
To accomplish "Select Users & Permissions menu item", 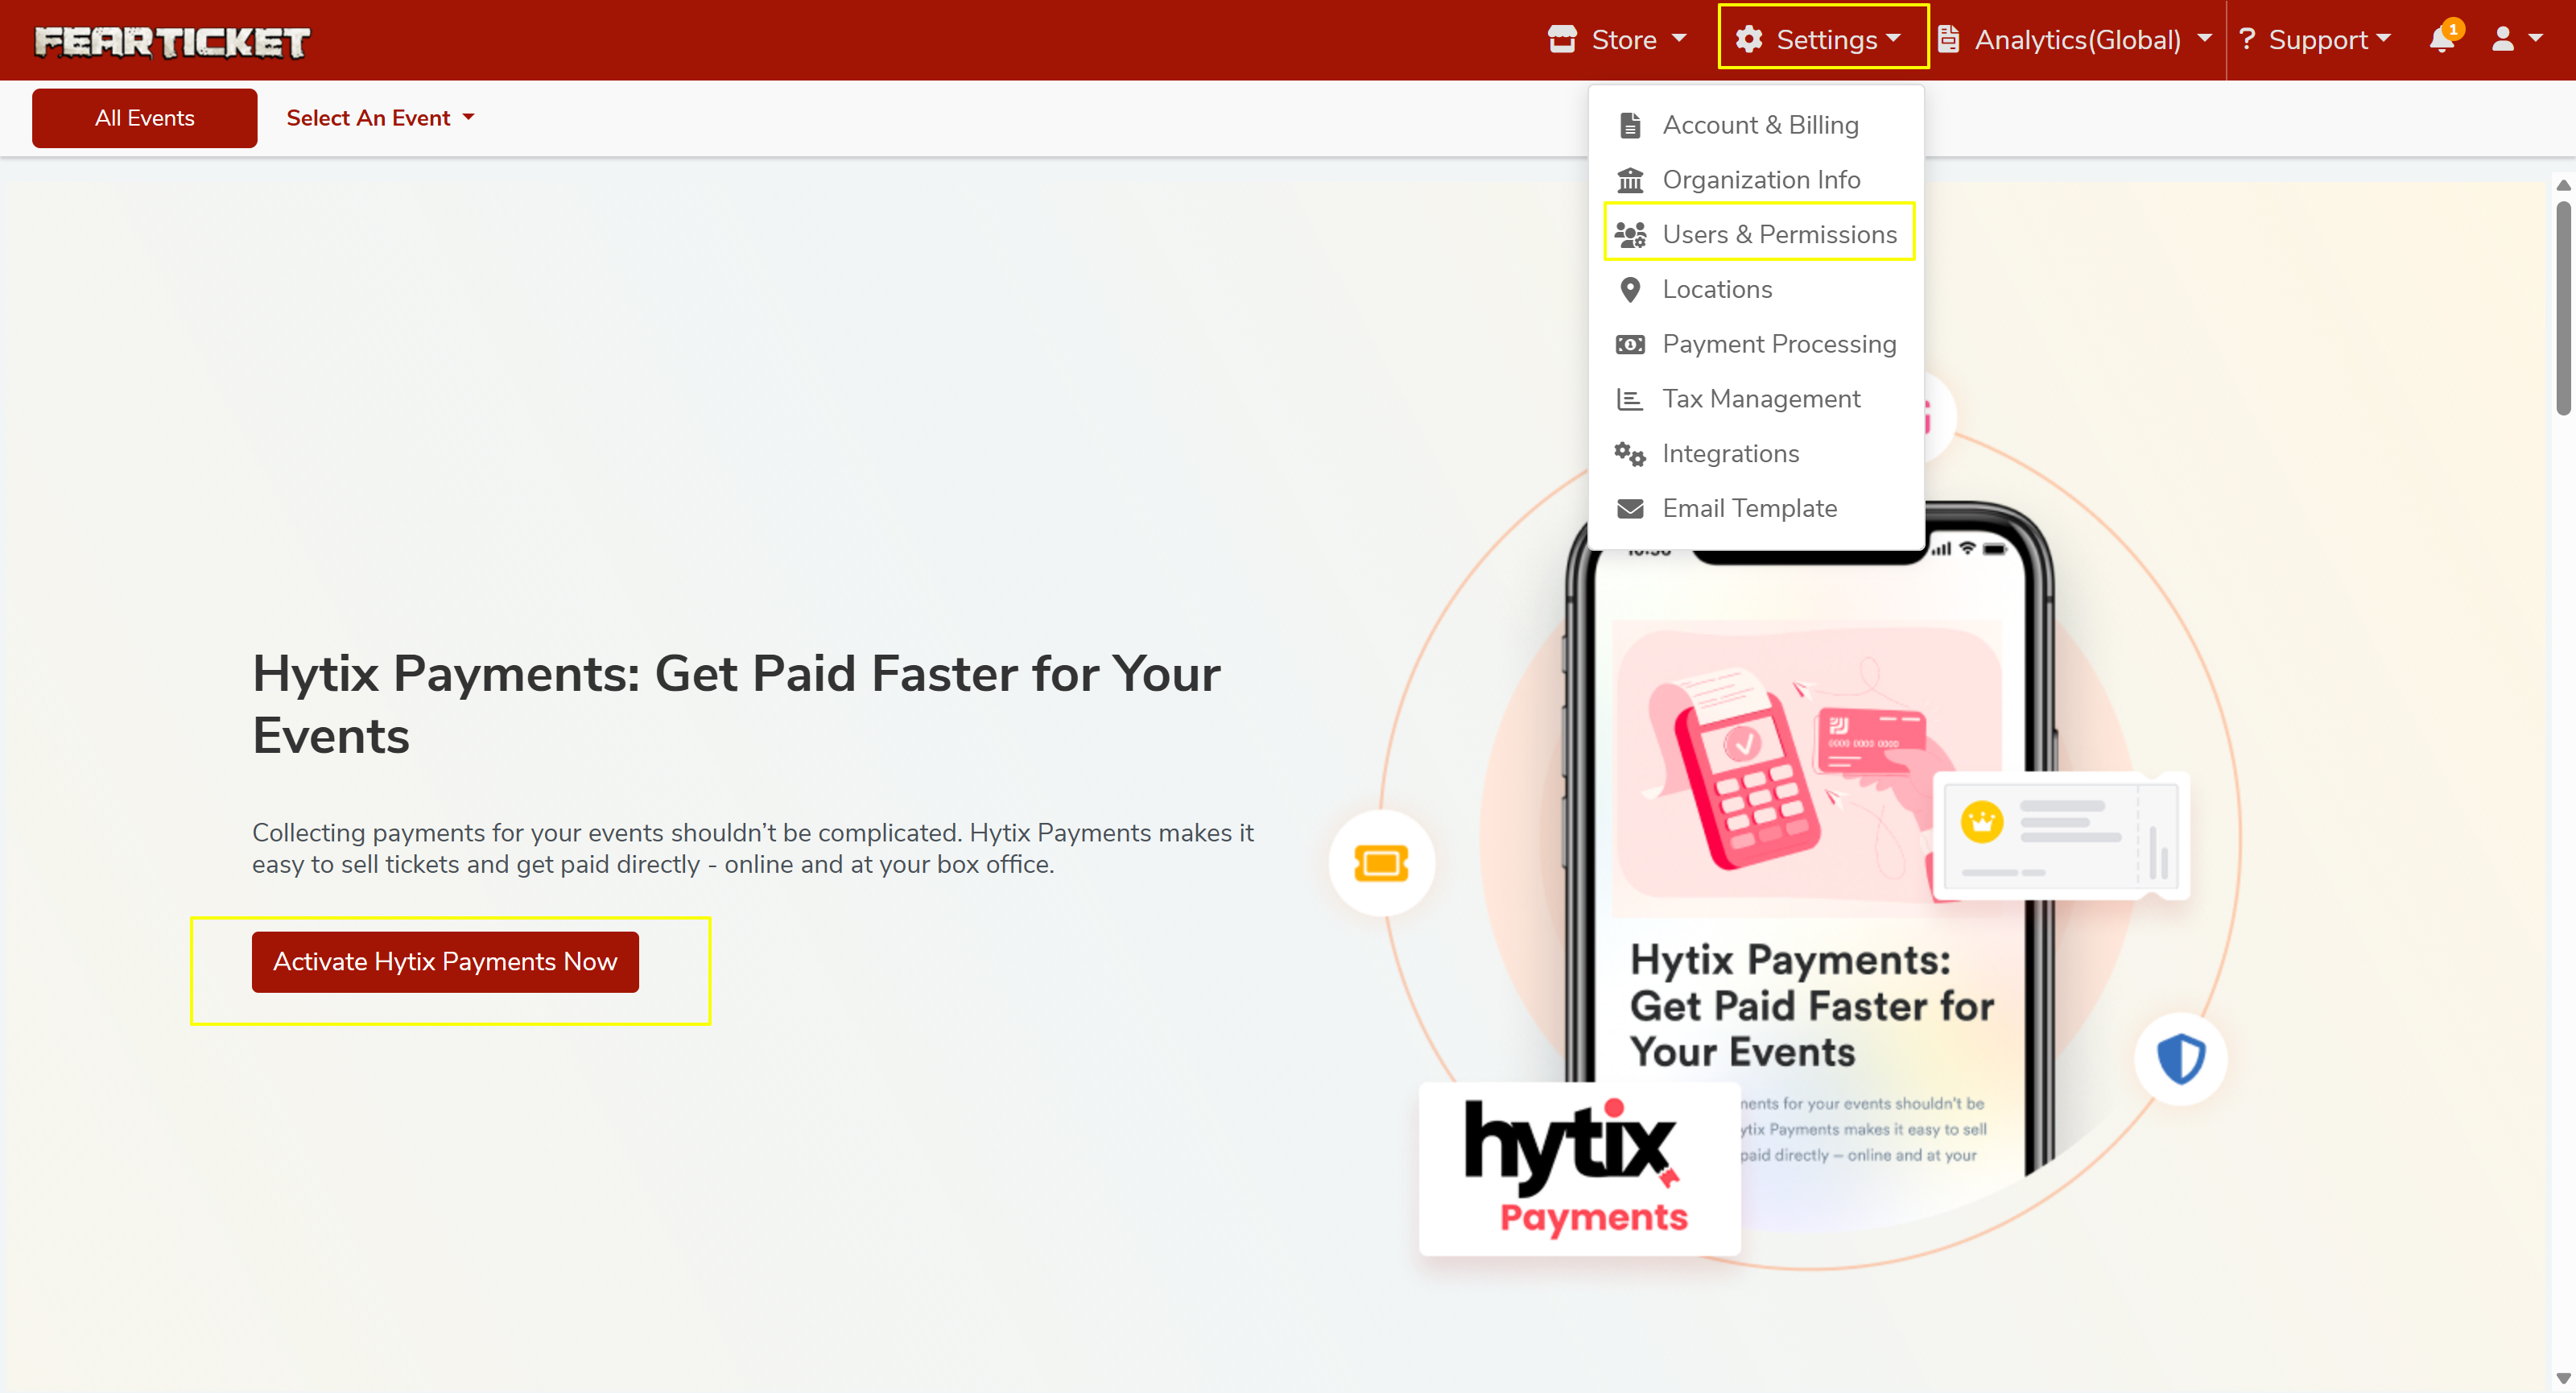I will pyautogui.click(x=1778, y=234).
